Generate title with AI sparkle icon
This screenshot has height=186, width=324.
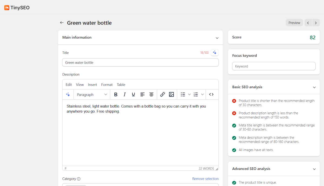click(x=215, y=53)
